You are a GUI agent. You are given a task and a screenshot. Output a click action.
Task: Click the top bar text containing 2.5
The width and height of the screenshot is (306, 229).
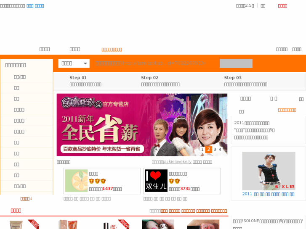click(x=245, y=6)
